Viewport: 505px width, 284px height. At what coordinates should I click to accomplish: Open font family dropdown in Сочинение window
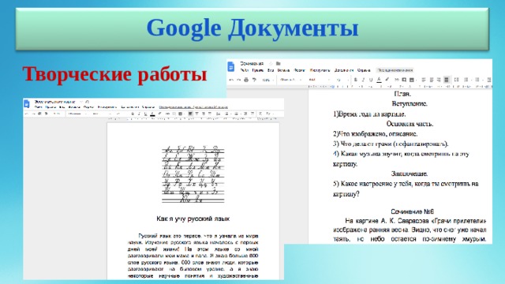(x=319, y=80)
